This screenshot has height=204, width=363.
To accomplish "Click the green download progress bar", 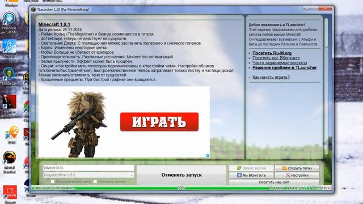I will pyautogui.click(x=181, y=188).
